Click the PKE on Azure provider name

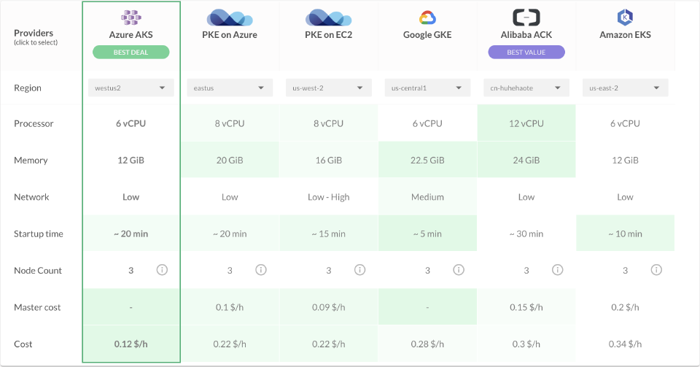click(230, 35)
